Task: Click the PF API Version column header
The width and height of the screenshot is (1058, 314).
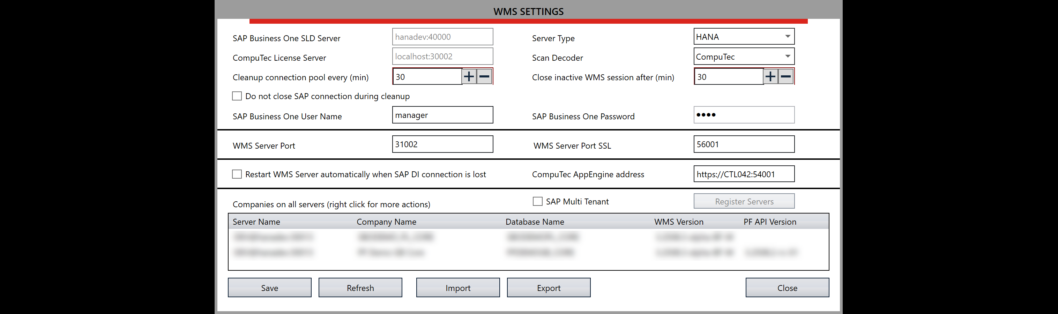Action: click(770, 222)
